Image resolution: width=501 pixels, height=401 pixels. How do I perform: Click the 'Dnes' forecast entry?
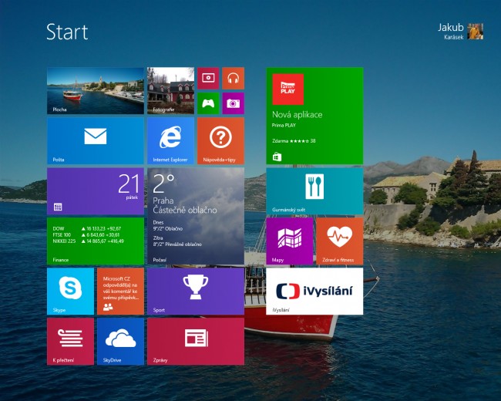[168, 225]
